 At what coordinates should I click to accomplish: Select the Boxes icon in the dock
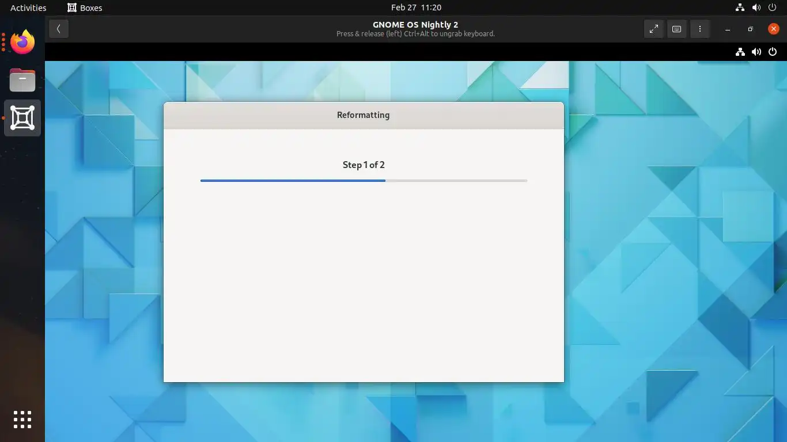[22, 118]
